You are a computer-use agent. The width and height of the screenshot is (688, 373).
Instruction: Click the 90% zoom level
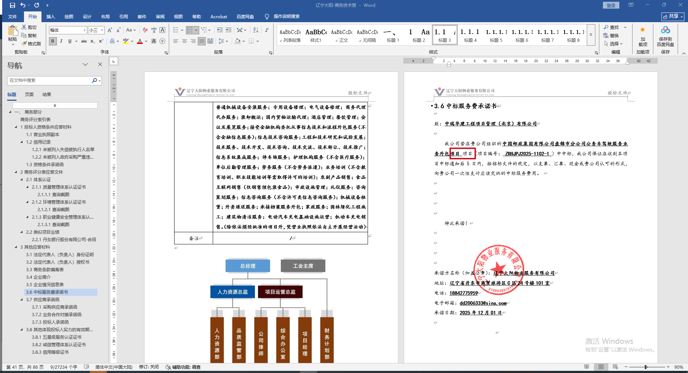pyautogui.click(x=679, y=367)
